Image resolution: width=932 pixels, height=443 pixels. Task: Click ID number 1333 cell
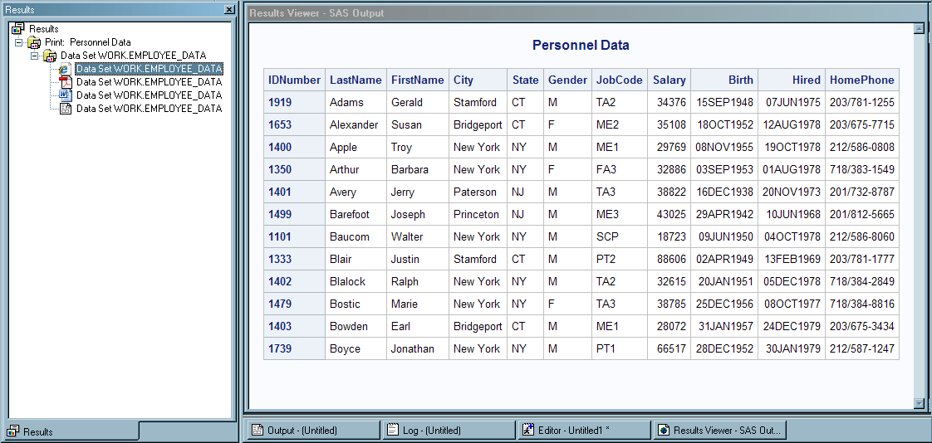coord(294,259)
